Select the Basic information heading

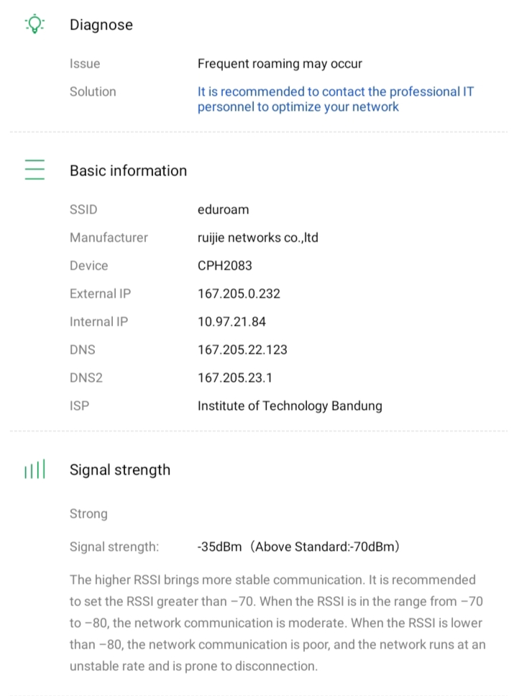[128, 170]
